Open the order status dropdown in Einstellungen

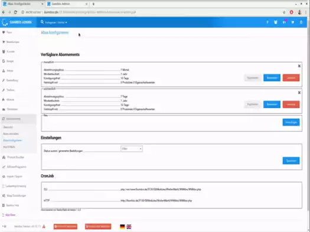point(132,149)
